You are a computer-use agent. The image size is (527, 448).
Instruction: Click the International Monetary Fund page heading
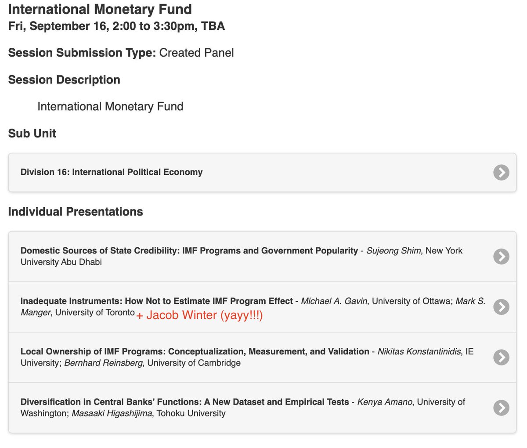(100, 9)
